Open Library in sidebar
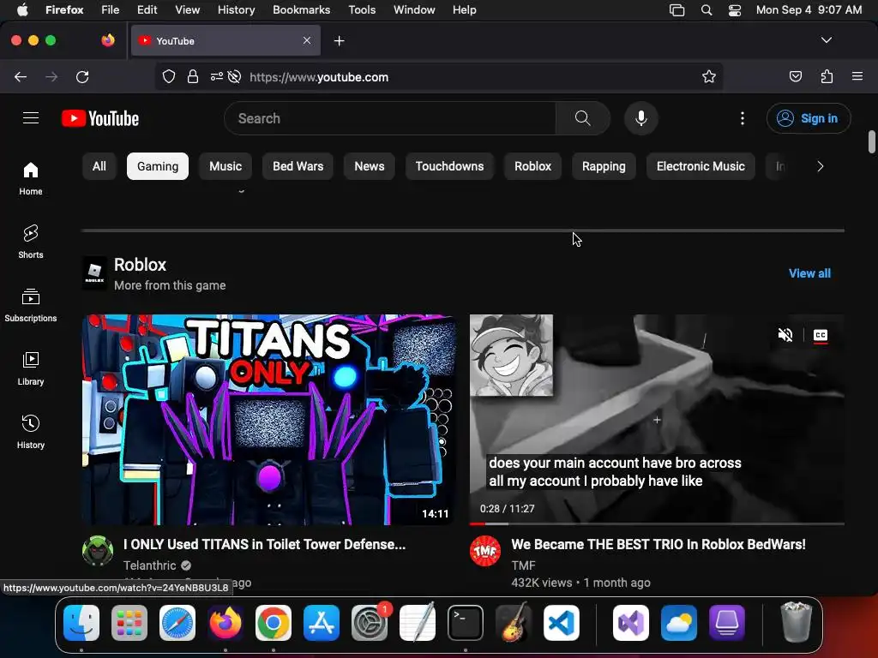The width and height of the screenshot is (878, 658). coord(31,369)
